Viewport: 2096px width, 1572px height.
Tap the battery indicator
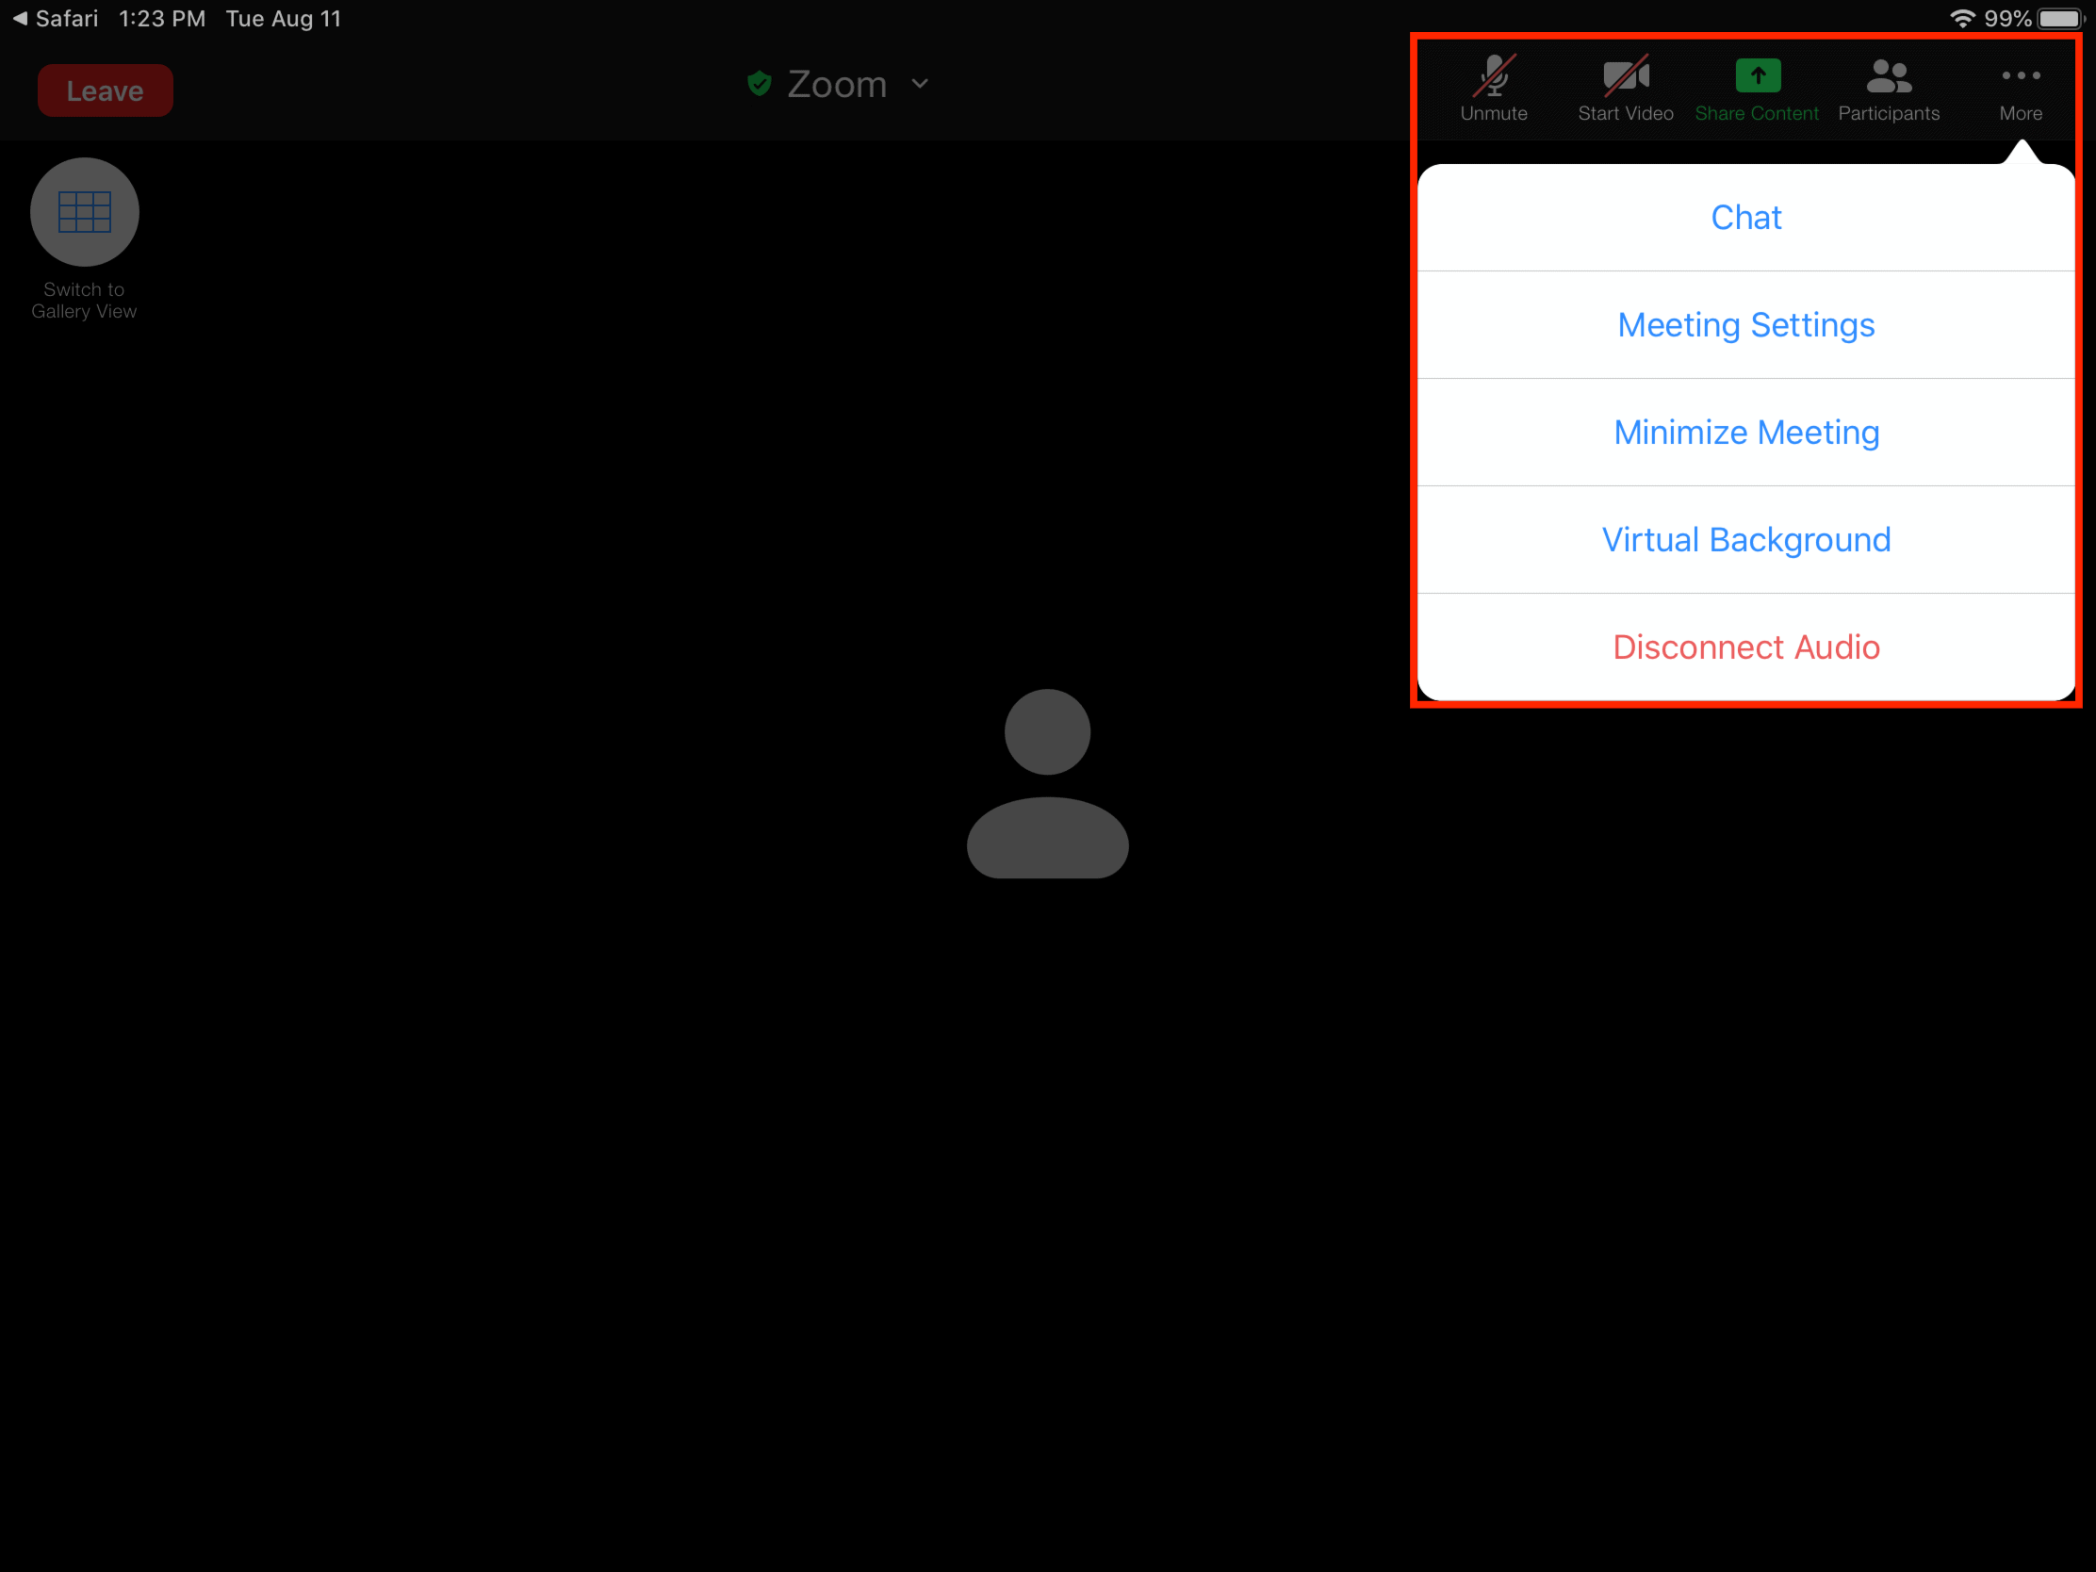point(2060,19)
